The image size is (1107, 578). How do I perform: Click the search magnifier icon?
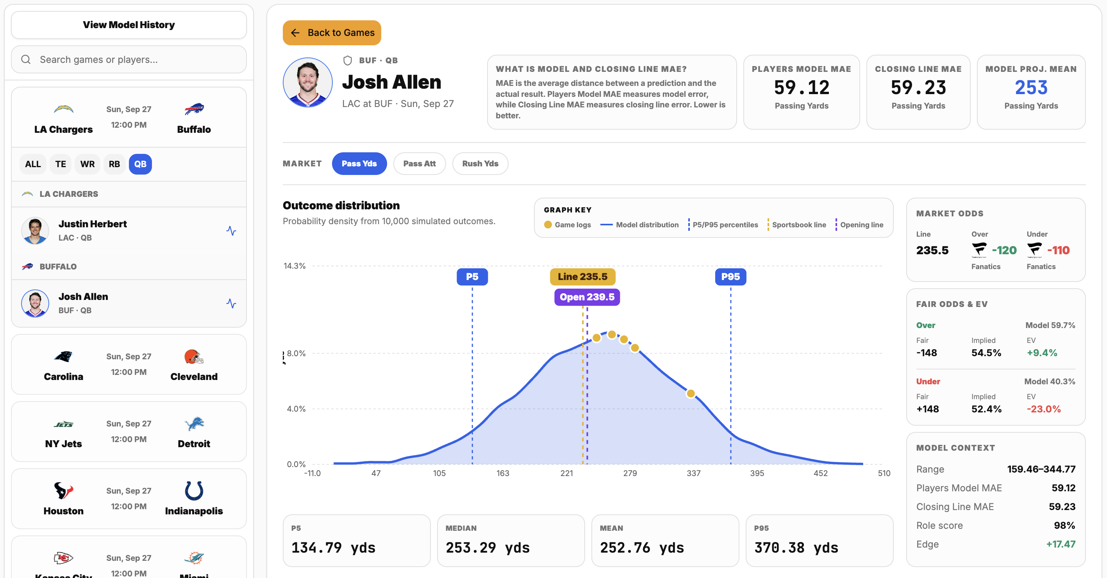point(26,59)
